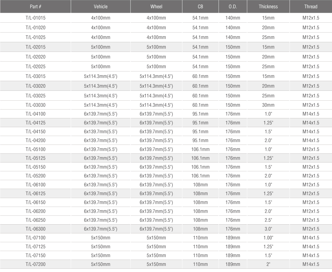The width and height of the screenshot is (332, 272).
Task: Click part number T/L-02015
Action: coord(35,47)
